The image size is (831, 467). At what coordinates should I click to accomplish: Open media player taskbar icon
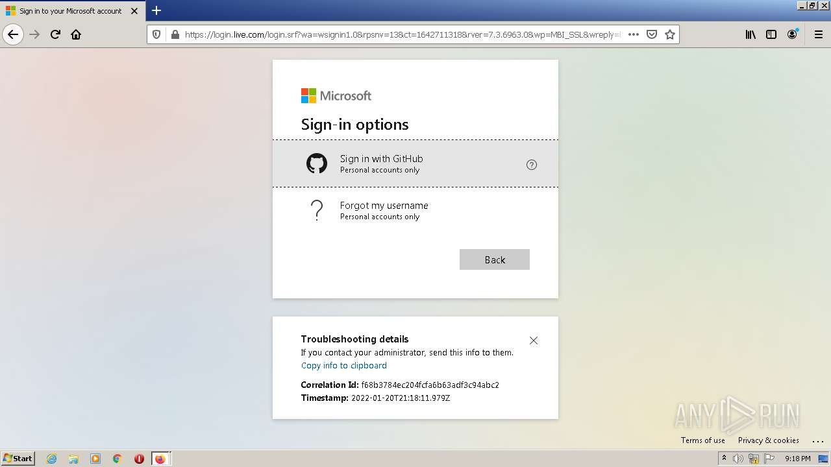click(95, 459)
